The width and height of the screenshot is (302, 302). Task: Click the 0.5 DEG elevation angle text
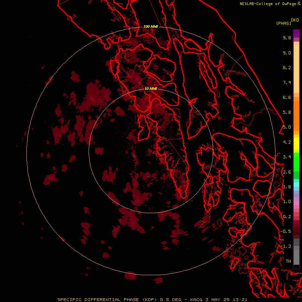tap(171, 300)
